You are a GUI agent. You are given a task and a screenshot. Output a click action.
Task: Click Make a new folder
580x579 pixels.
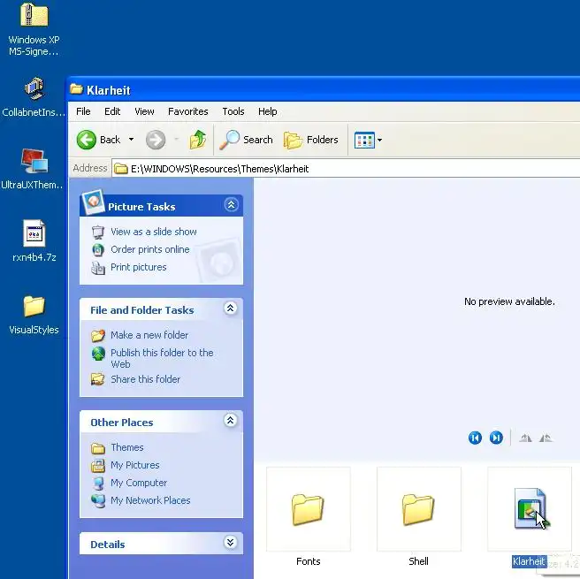(149, 335)
